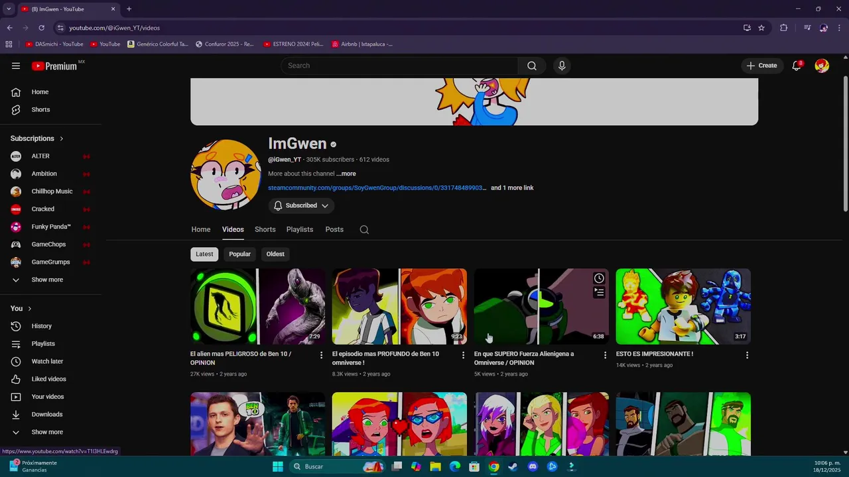Open options for El alien mas PELIGROSO video

click(x=322, y=355)
